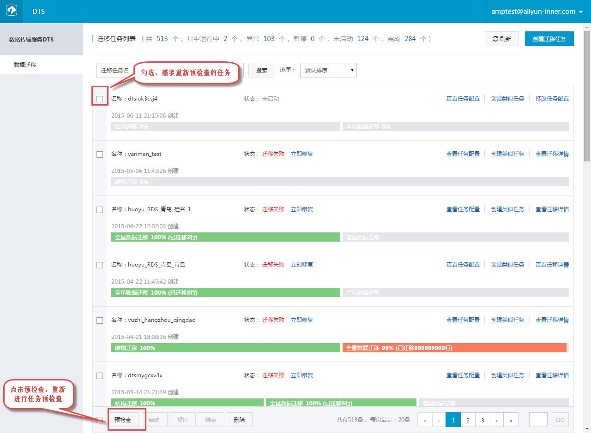Viewport: 591px width, 433px height.
Task: Open the 默认排序 sort dropdown
Action: pos(328,70)
